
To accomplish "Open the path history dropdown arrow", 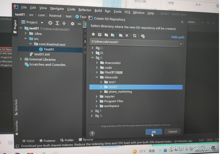I will (x=181, y=44).
